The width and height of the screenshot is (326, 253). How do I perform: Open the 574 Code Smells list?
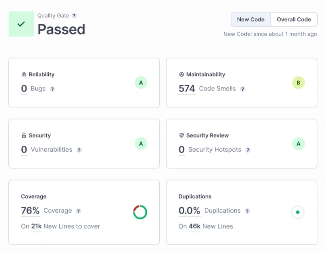click(187, 88)
